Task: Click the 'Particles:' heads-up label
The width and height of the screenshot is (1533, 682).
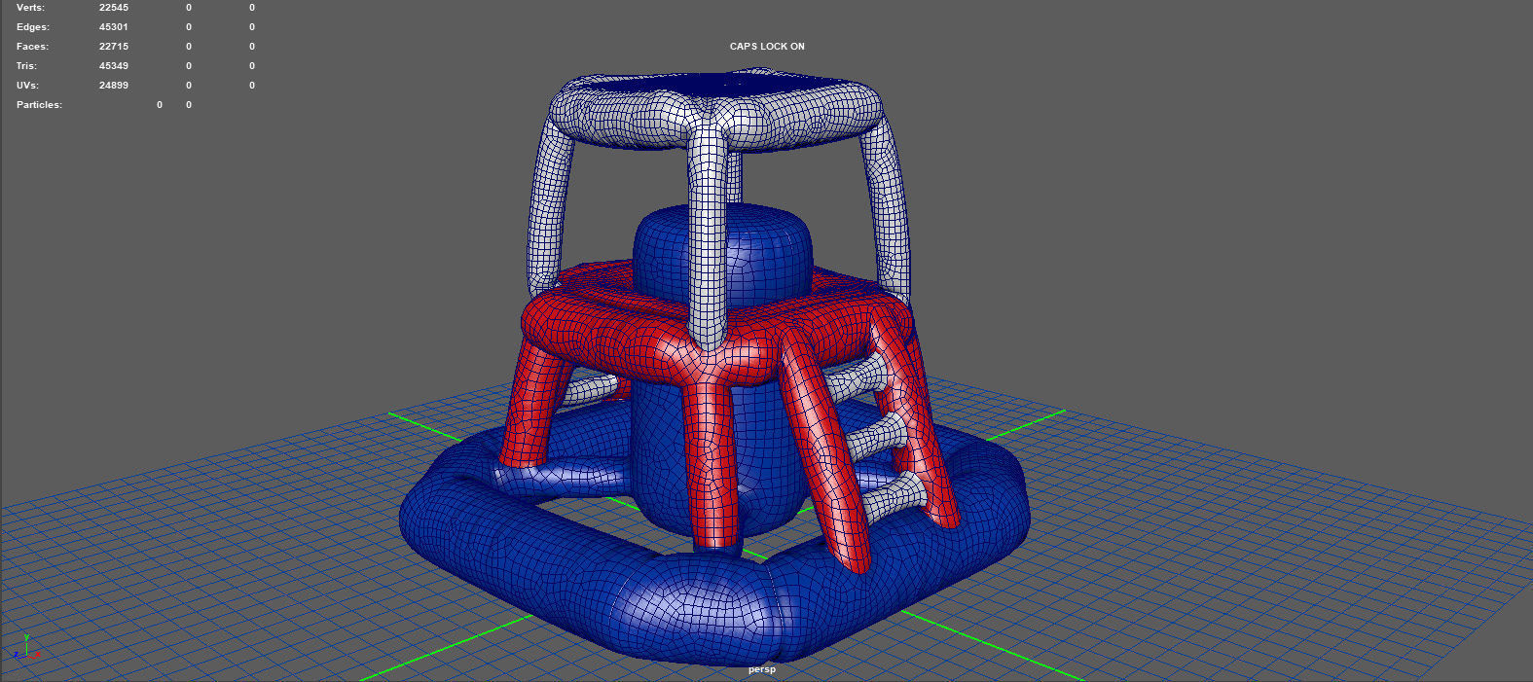Action: pos(39,105)
